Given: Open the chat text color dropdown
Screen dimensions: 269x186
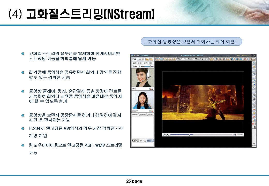Looking at the screenshot, I should (x=133, y=141).
